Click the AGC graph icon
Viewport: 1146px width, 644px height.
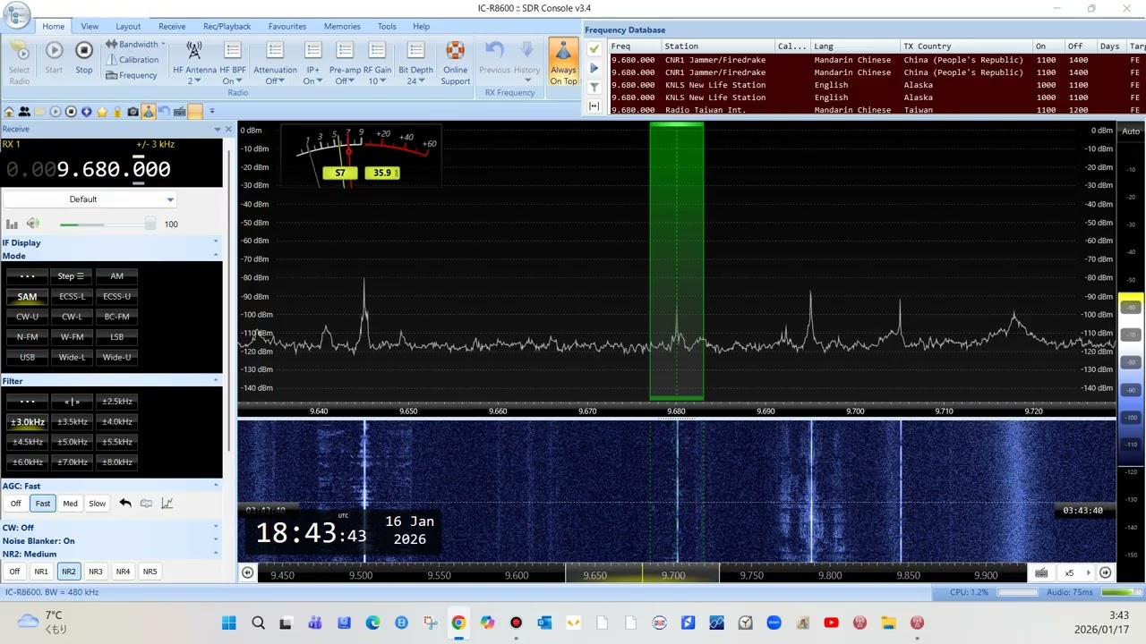pos(167,504)
